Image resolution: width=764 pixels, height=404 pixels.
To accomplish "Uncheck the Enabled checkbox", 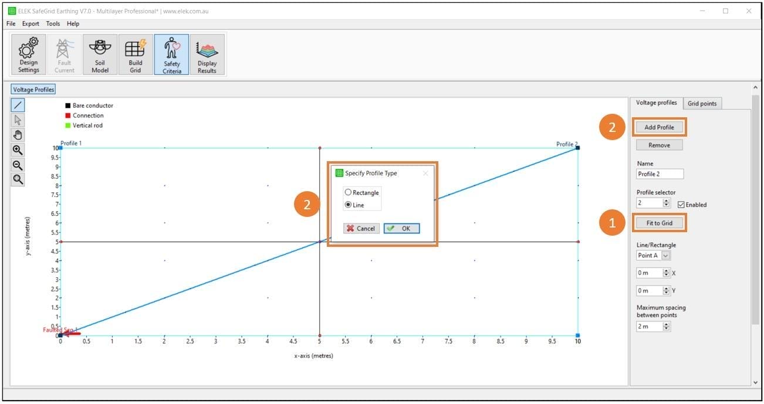I will pyautogui.click(x=682, y=205).
